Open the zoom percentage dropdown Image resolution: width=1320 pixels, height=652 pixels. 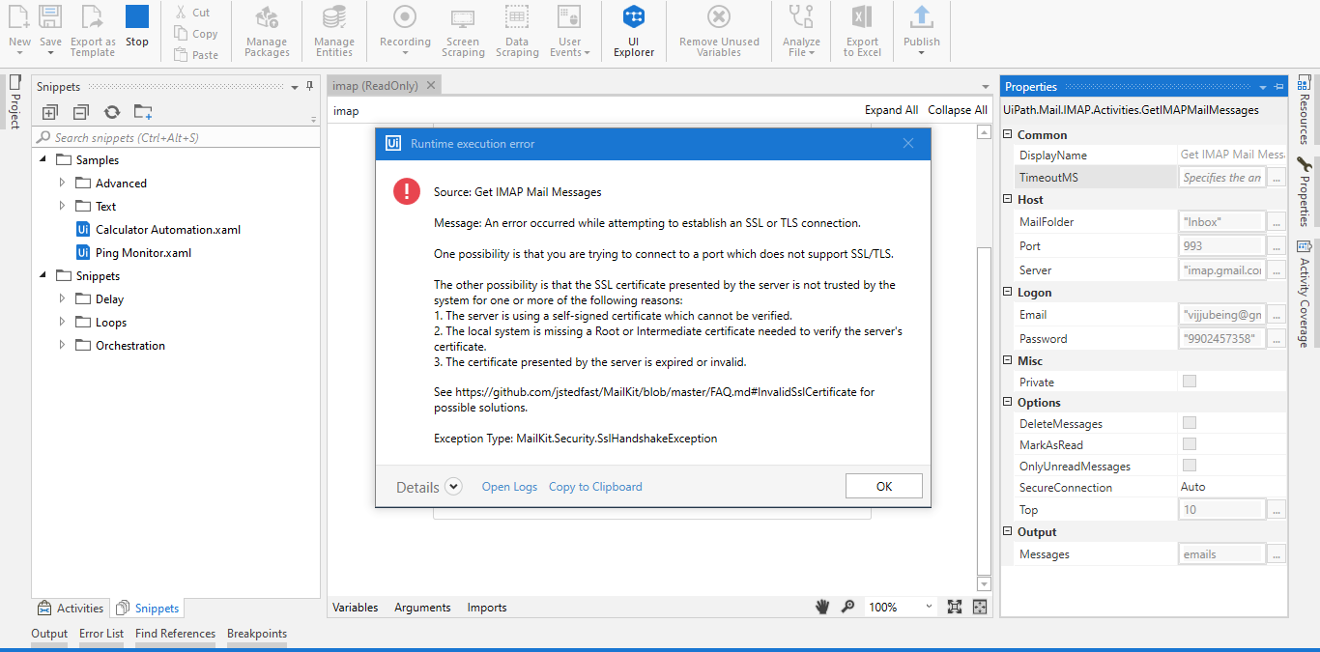929,607
